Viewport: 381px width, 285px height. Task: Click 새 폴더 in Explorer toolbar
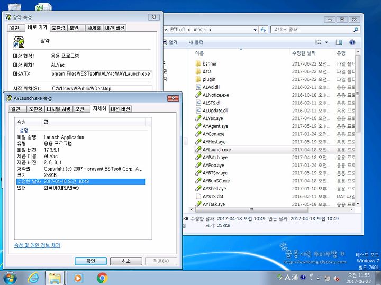coord(196,42)
